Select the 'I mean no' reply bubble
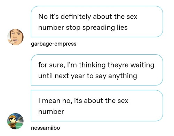This screenshot has height=136, width=174. point(97,106)
